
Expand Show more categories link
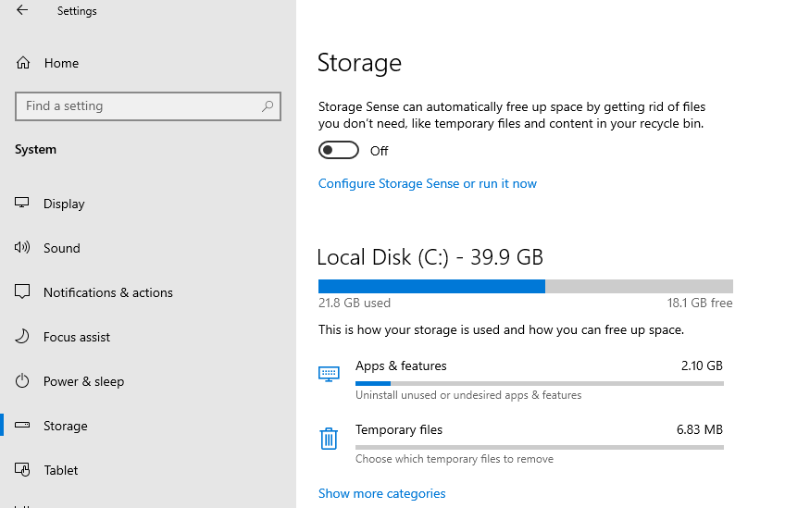point(381,493)
